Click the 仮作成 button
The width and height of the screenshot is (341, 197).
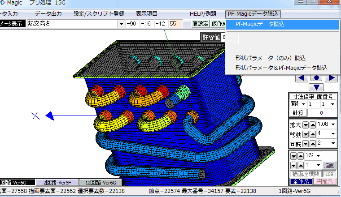(218, 24)
